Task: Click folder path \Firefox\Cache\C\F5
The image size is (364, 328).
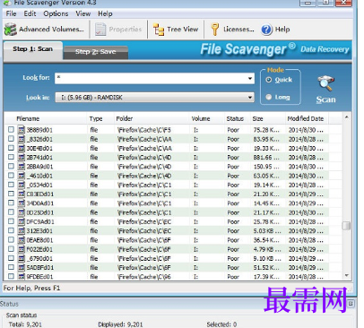Action: [144, 130]
